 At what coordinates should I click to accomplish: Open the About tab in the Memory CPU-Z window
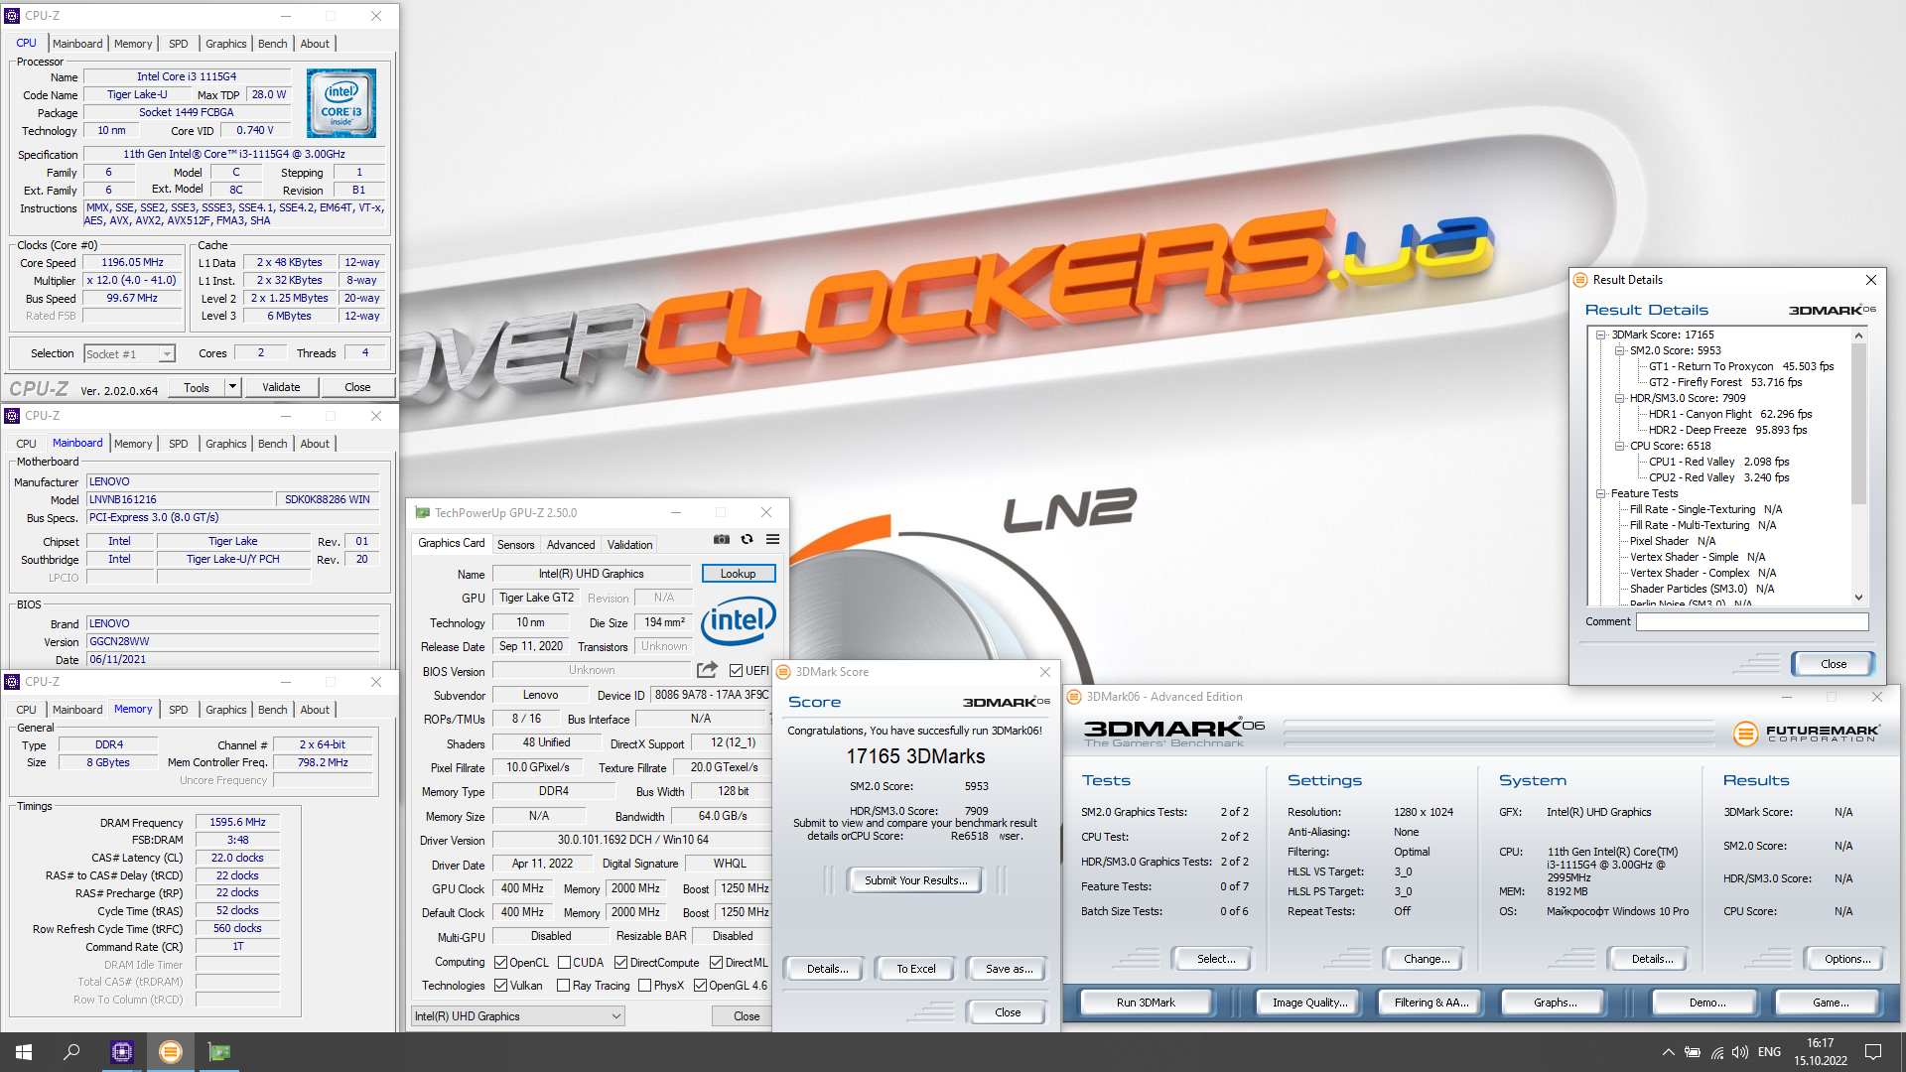tap(315, 710)
